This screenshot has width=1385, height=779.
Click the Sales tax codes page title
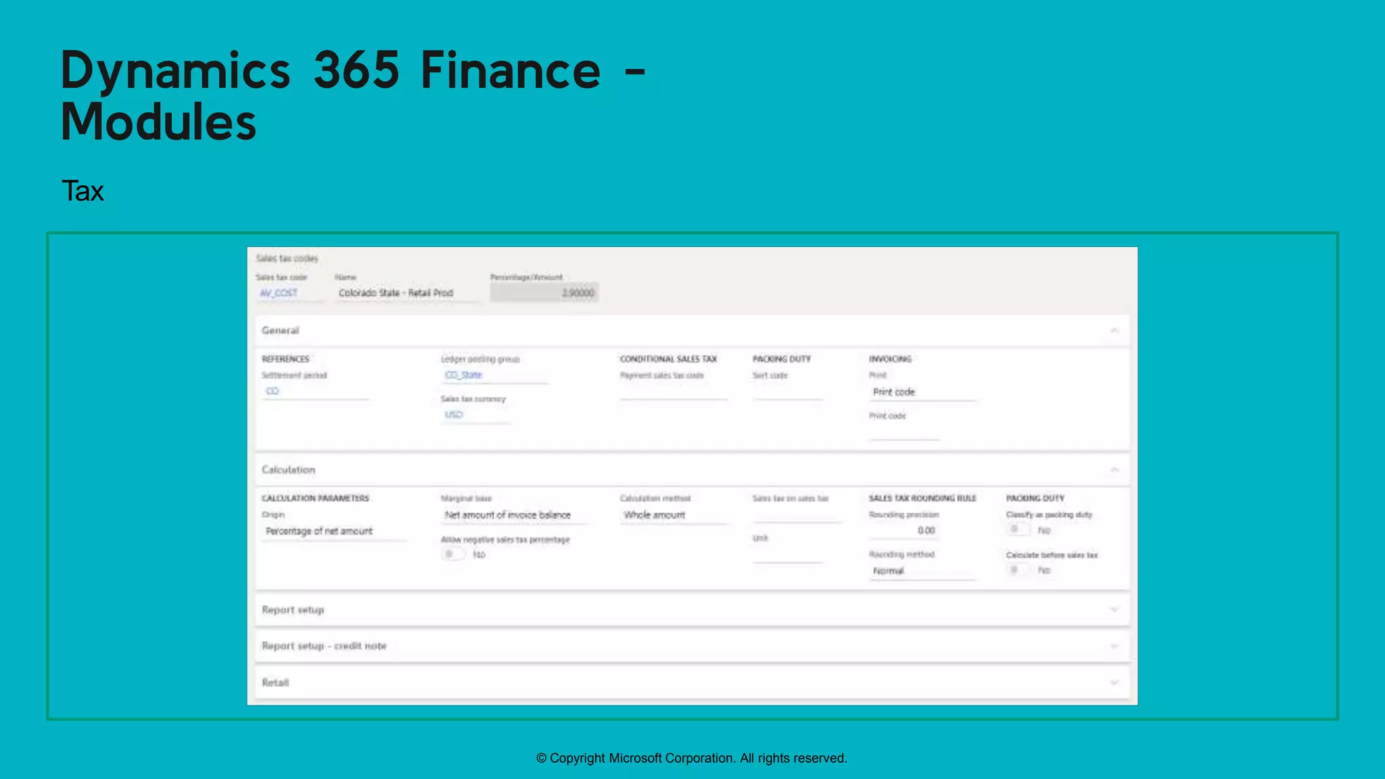point(287,258)
